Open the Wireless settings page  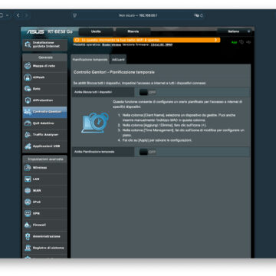(x=45, y=168)
